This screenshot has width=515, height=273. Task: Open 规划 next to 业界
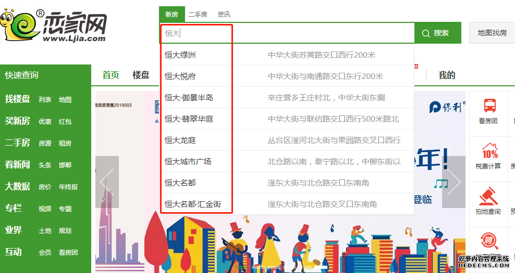coord(65,231)
